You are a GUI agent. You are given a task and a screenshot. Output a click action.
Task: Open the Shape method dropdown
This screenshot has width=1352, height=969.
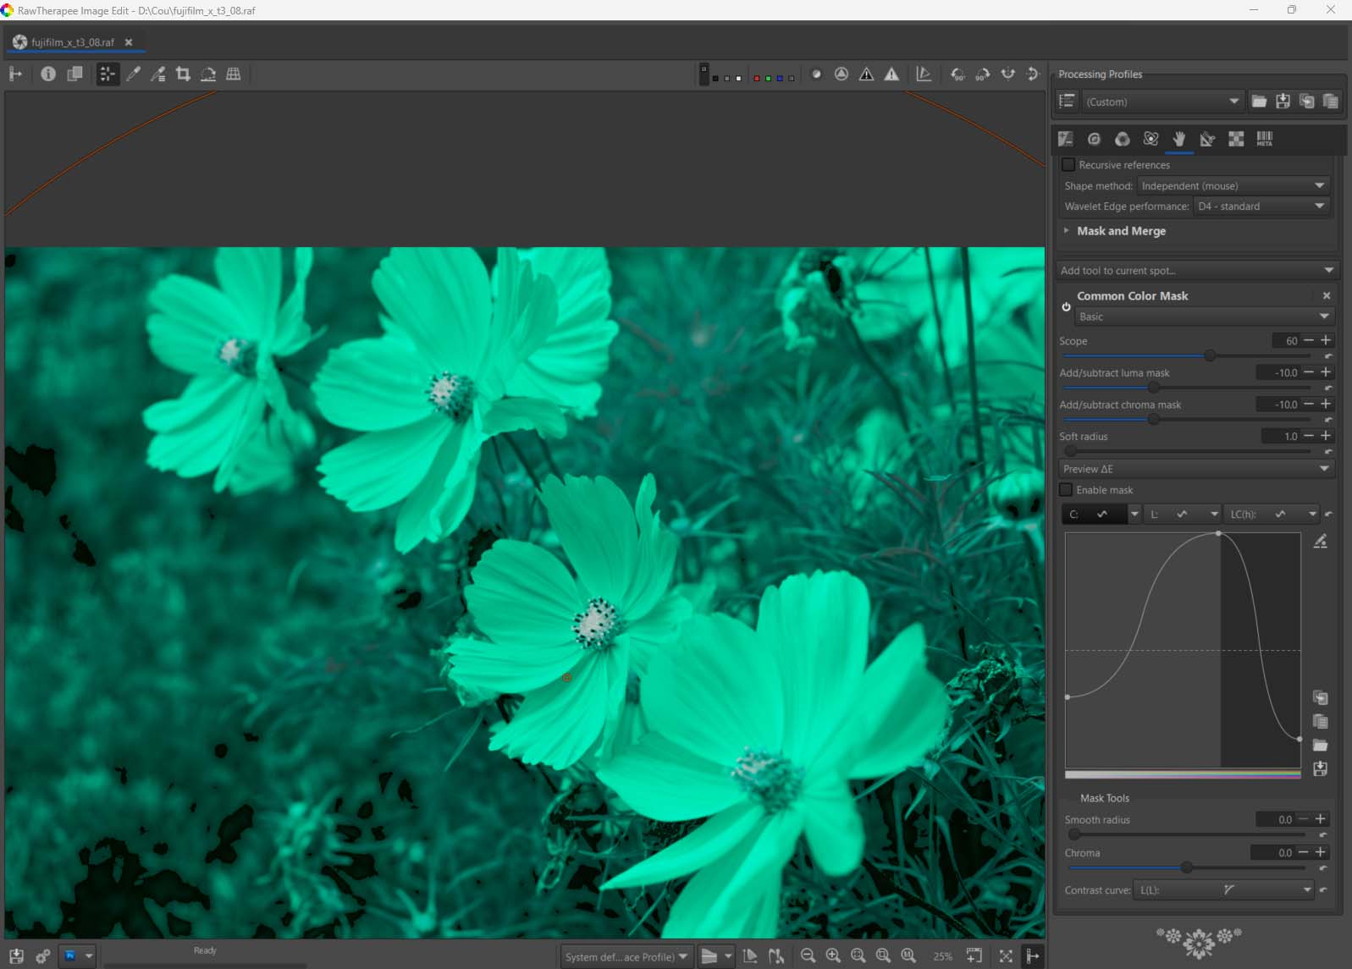(1233, 186)
